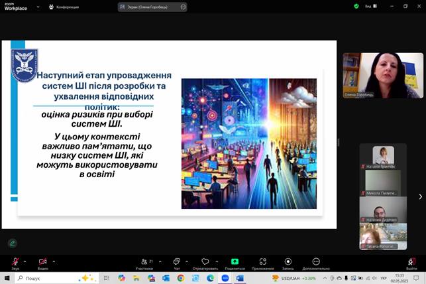Open the Дополнительно more options menu
The image size is (426, 284).
pyautogui.click(x=315, y=261)
